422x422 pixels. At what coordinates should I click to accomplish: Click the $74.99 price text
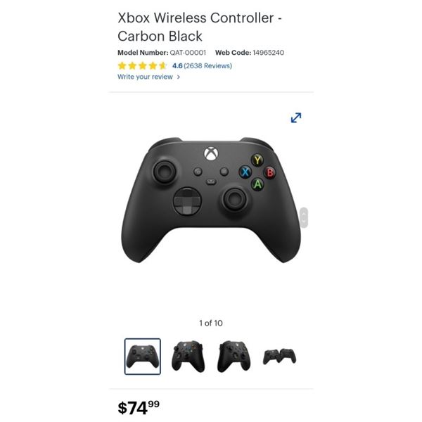(x=139, y=408)
